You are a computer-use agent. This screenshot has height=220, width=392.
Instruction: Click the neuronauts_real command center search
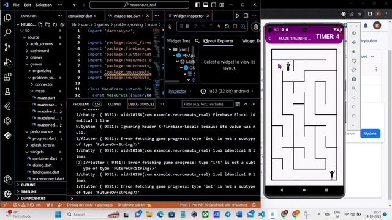click(x=139, y=5)
